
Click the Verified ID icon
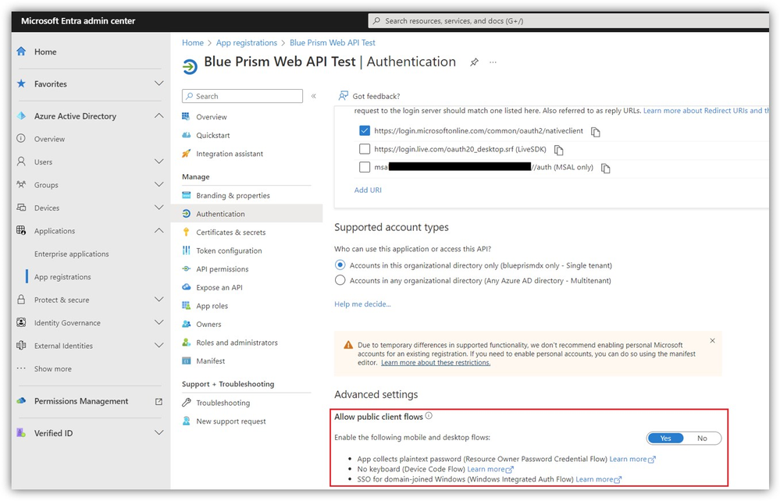click(21, 433)
